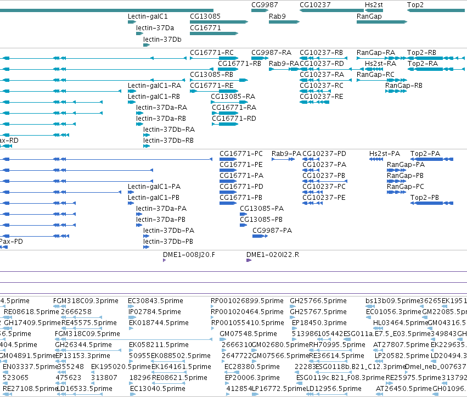Select the RanGap-PA protein label

pos(406,165)
